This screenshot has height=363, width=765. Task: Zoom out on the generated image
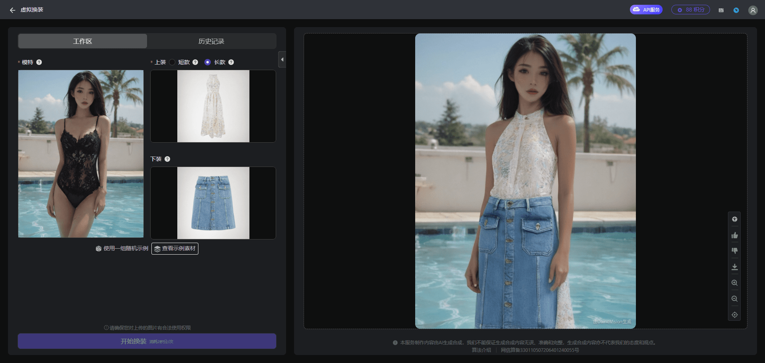[x=734, y=299]
